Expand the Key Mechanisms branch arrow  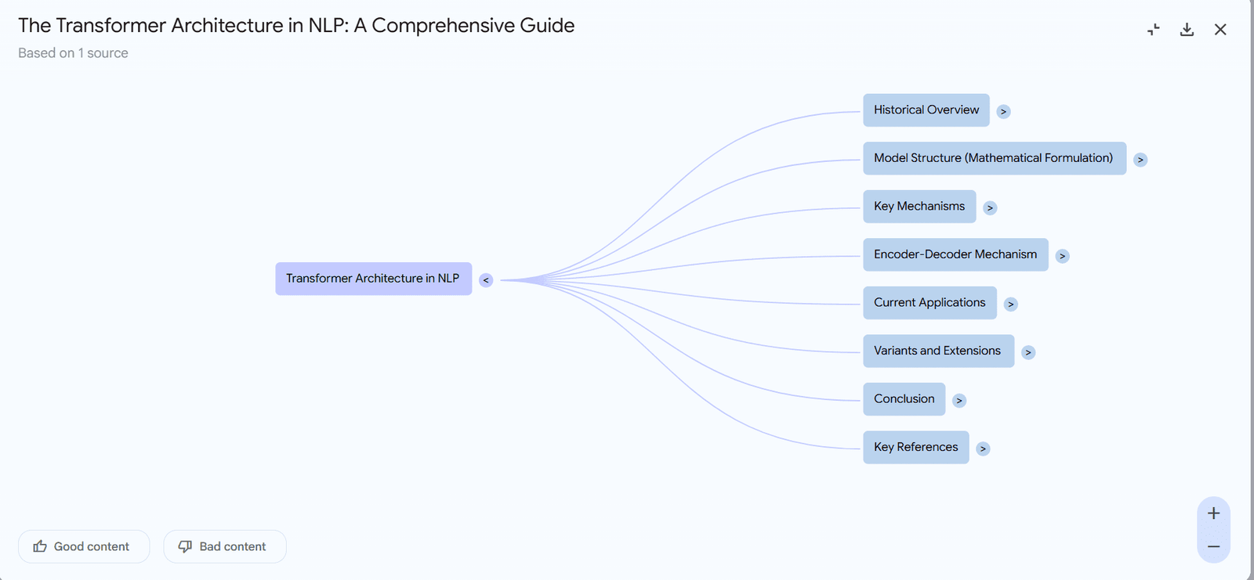point(990,208)
